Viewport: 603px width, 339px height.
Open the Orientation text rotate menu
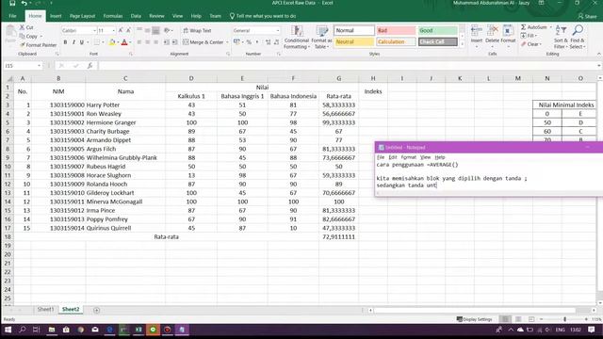click(x=168, y=30)
